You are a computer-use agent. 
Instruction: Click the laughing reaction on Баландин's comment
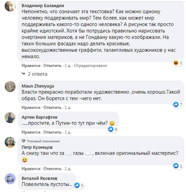tap(177, 62)
